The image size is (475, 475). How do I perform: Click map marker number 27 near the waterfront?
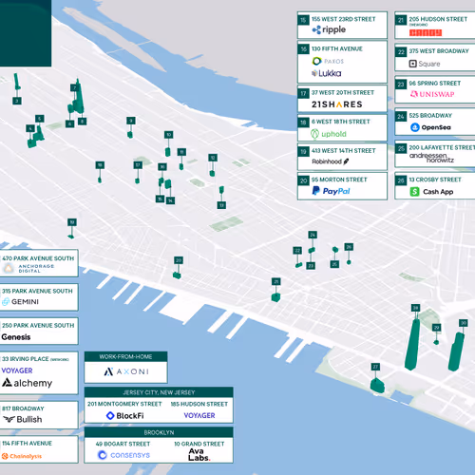pos(375,367)
